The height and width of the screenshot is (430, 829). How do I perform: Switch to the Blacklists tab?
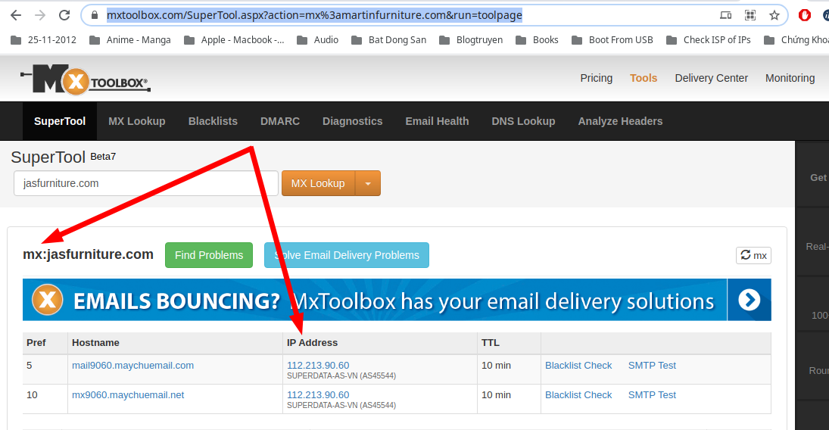pyautogui.click(x=213, y=121)
